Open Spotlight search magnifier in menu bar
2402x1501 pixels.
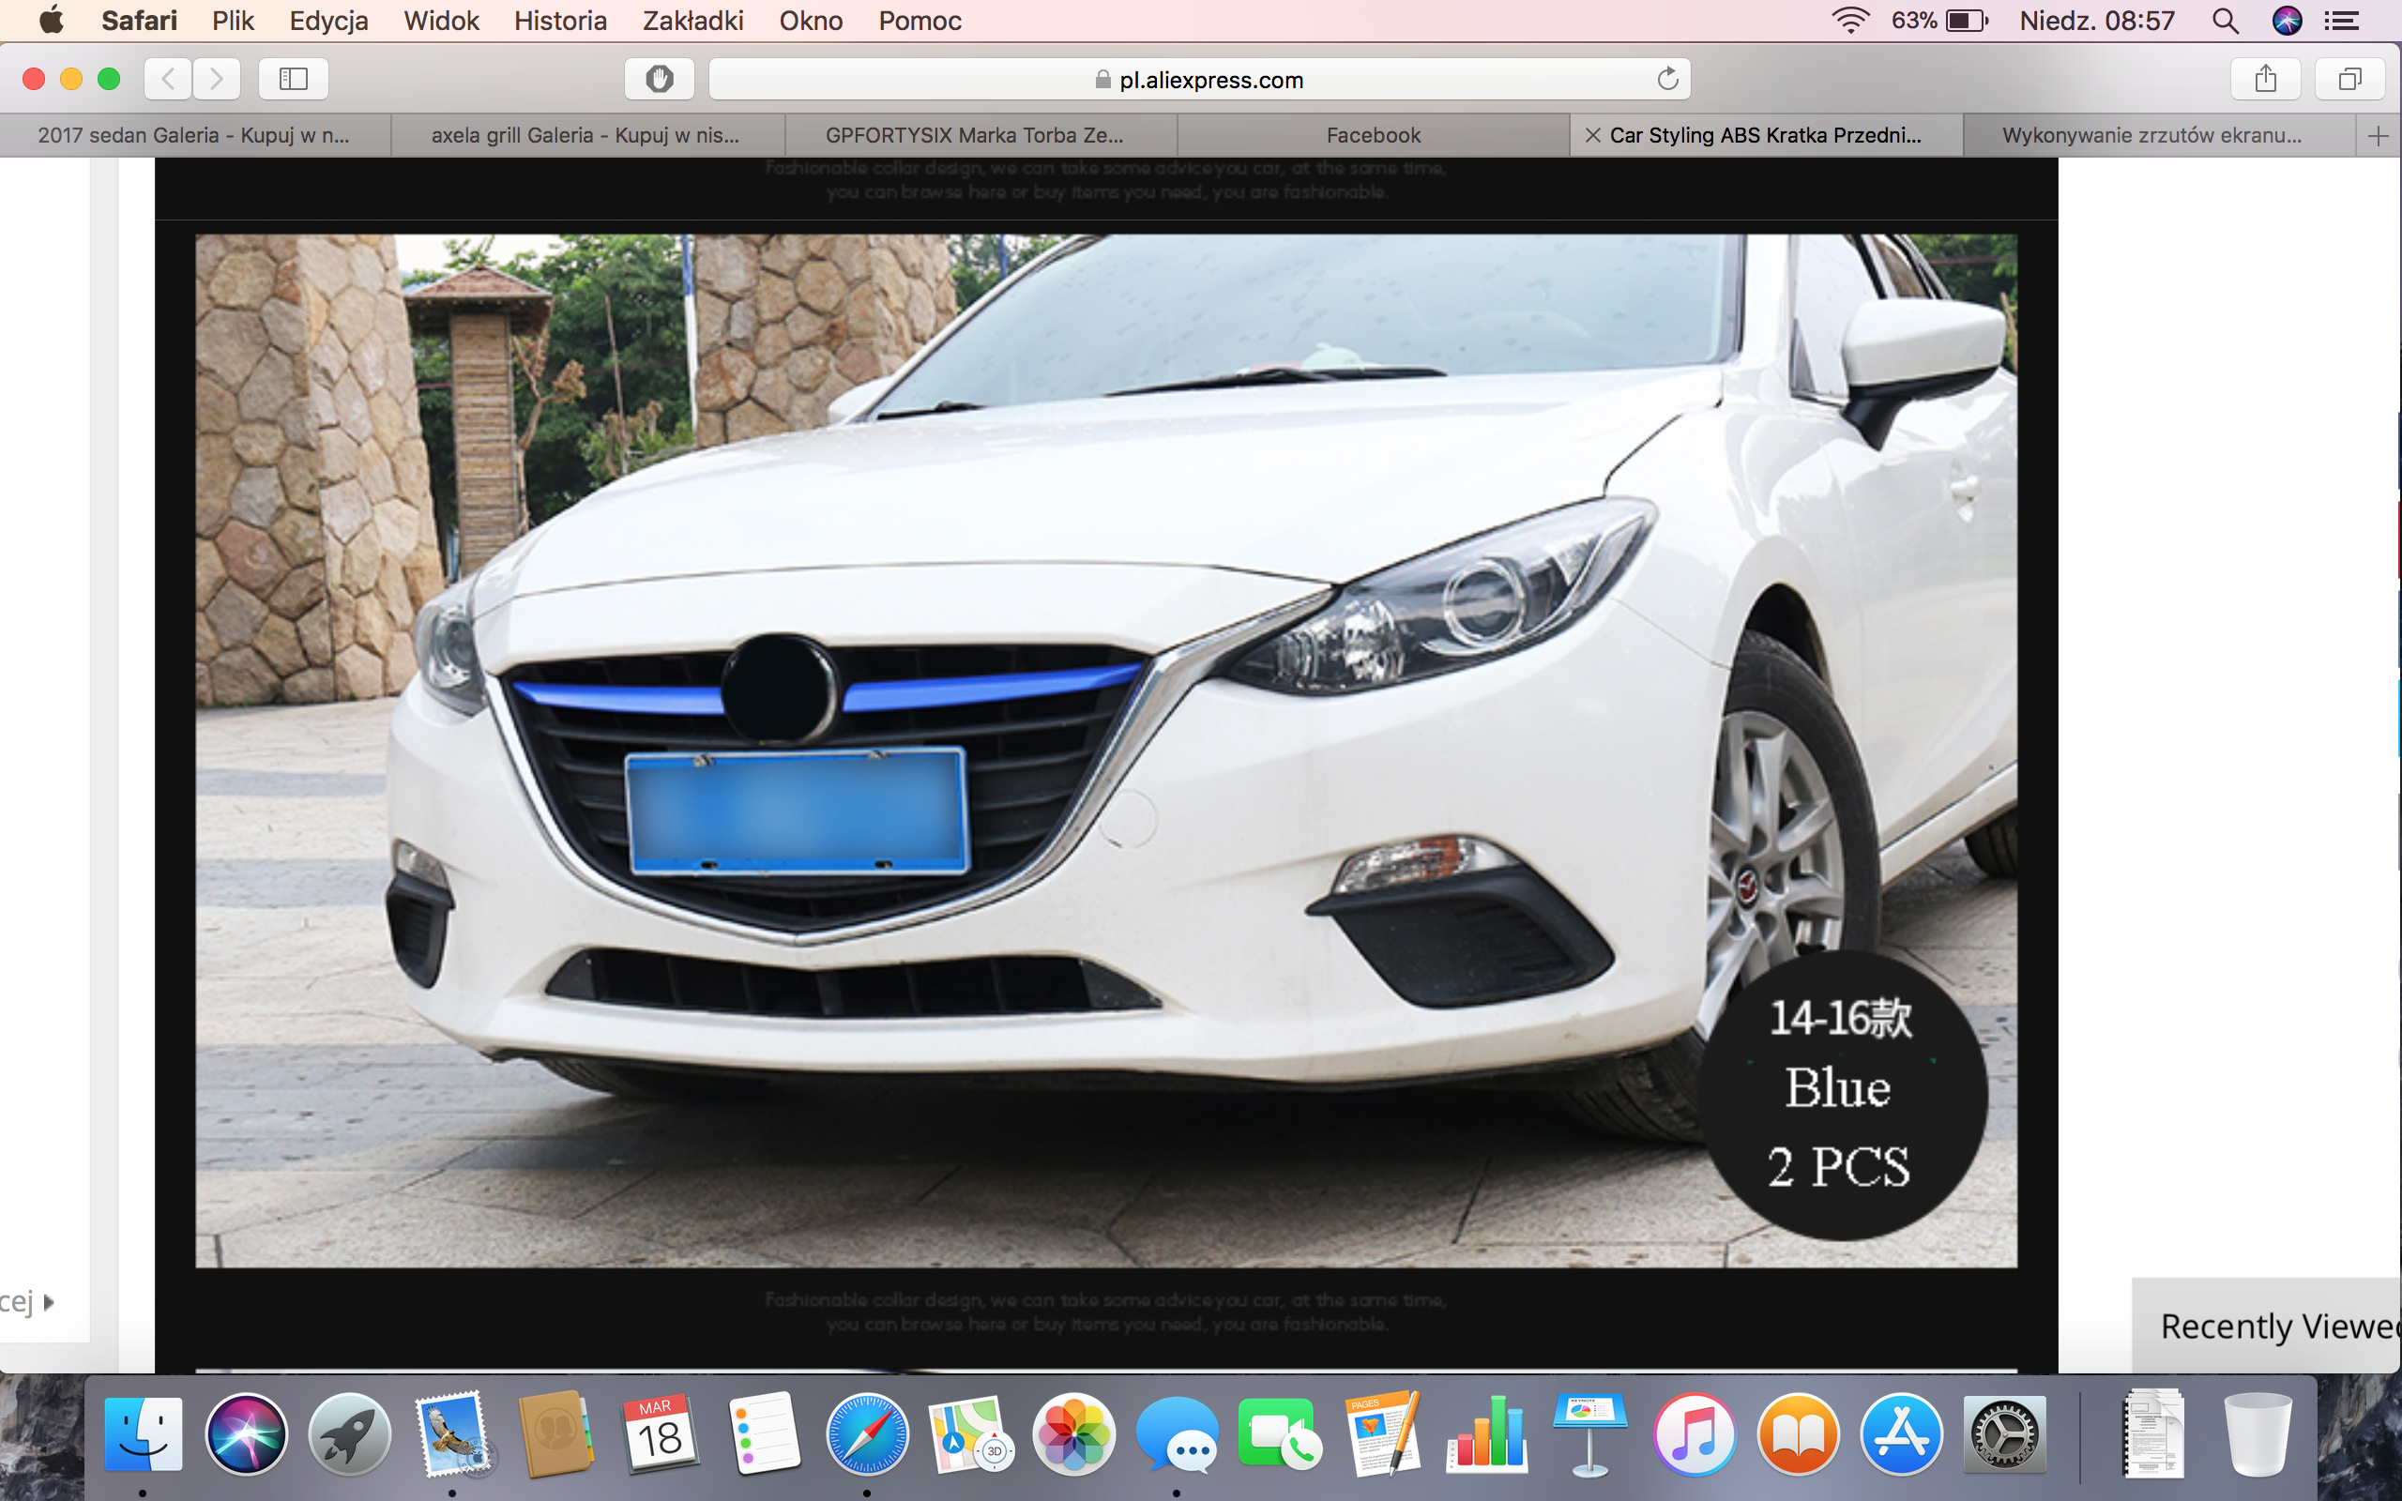point(2225,21)
